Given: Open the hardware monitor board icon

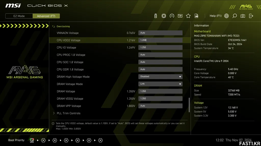Looking at the screenshot, I should tap(180, 16).
